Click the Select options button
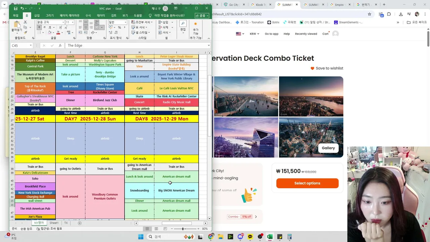430x242 pixels. 307,183
